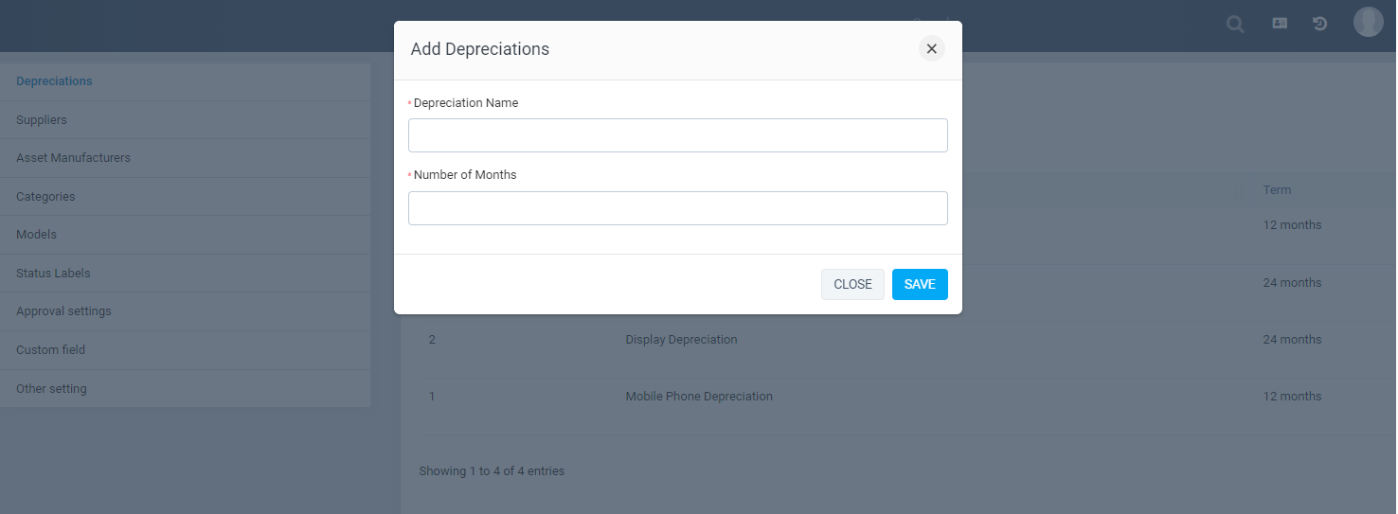Image resolution: width=1398 pixels, height=514 pixels.
Task: Click the search magnifier icon
Action: [1235, 24]
